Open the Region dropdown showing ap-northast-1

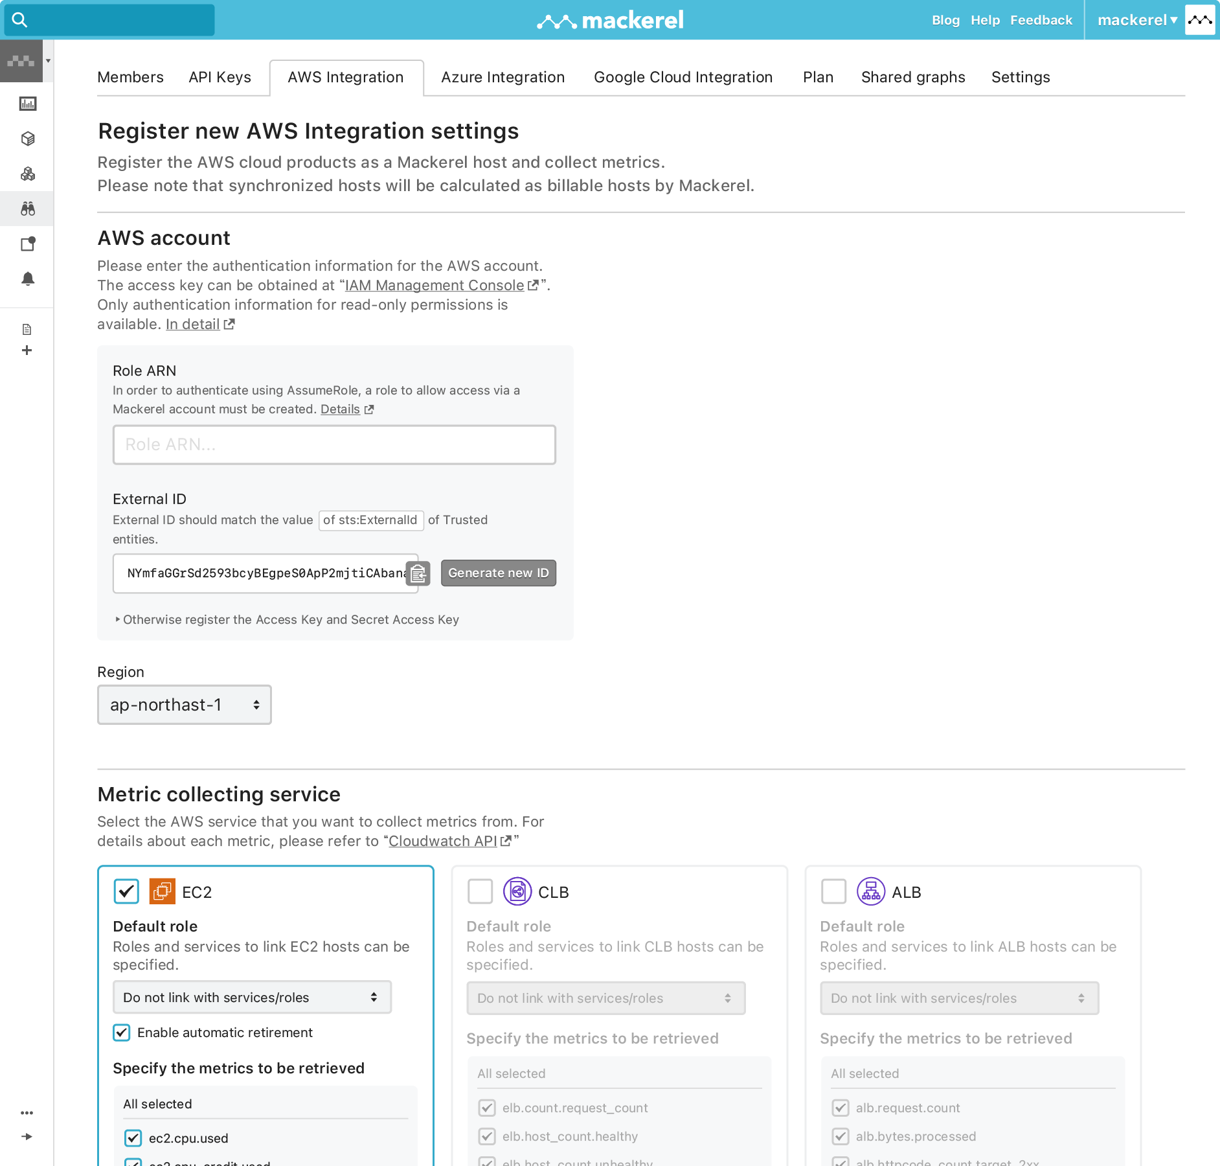point(184,705)
